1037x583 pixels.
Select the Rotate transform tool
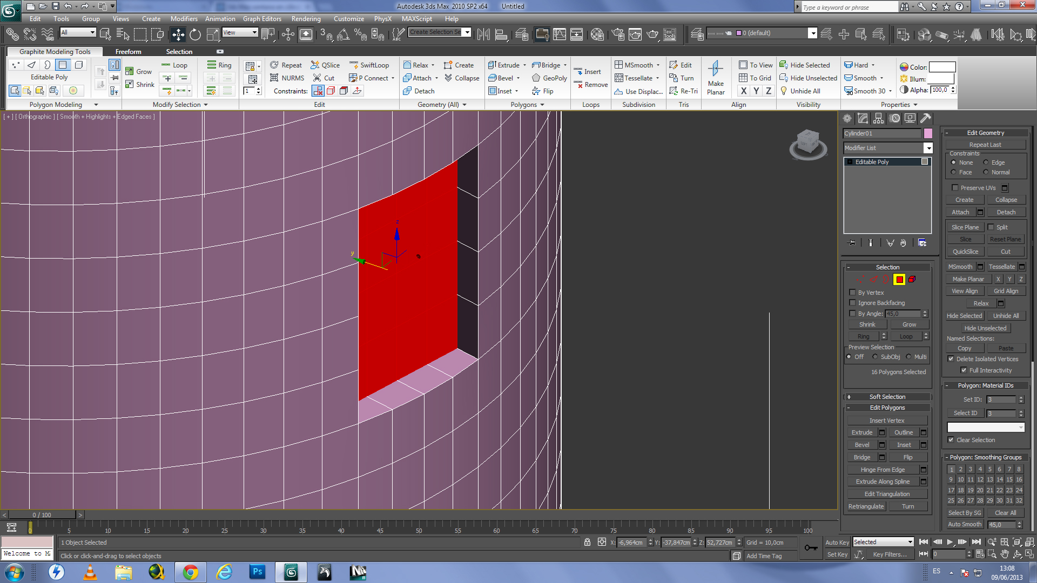(x=195, y=35)
